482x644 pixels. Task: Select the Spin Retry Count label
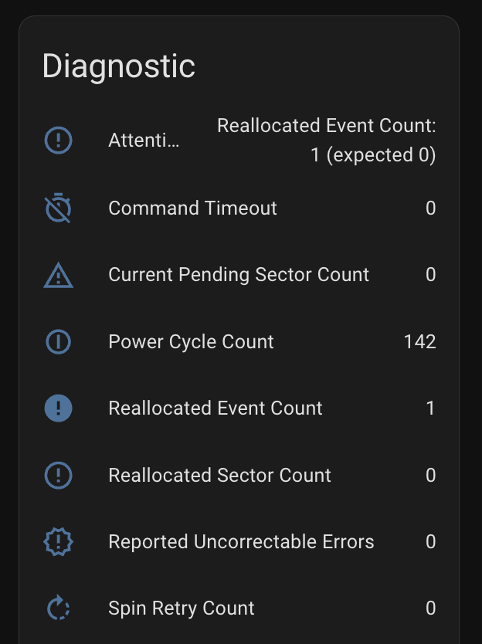pos(182,608)
